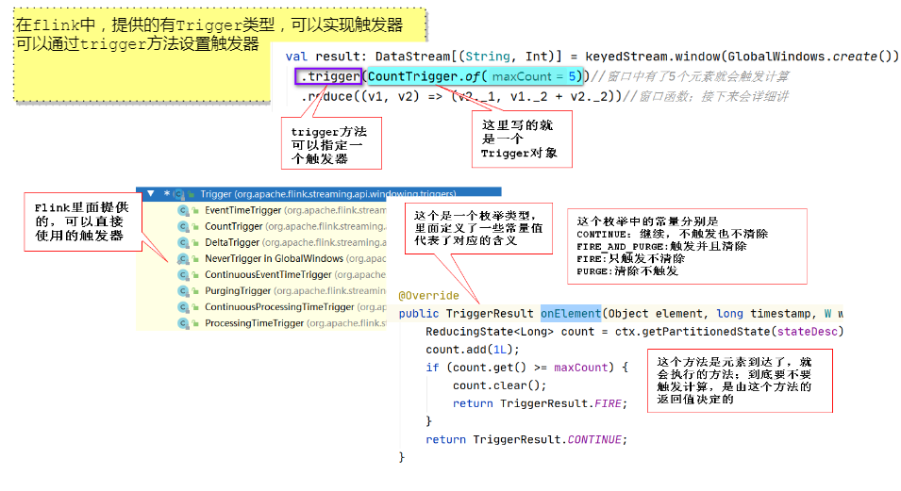Click the count.add(1L) line
This screenshot has width=901, height=491.
pyautogui.click(x=473, y=350)
